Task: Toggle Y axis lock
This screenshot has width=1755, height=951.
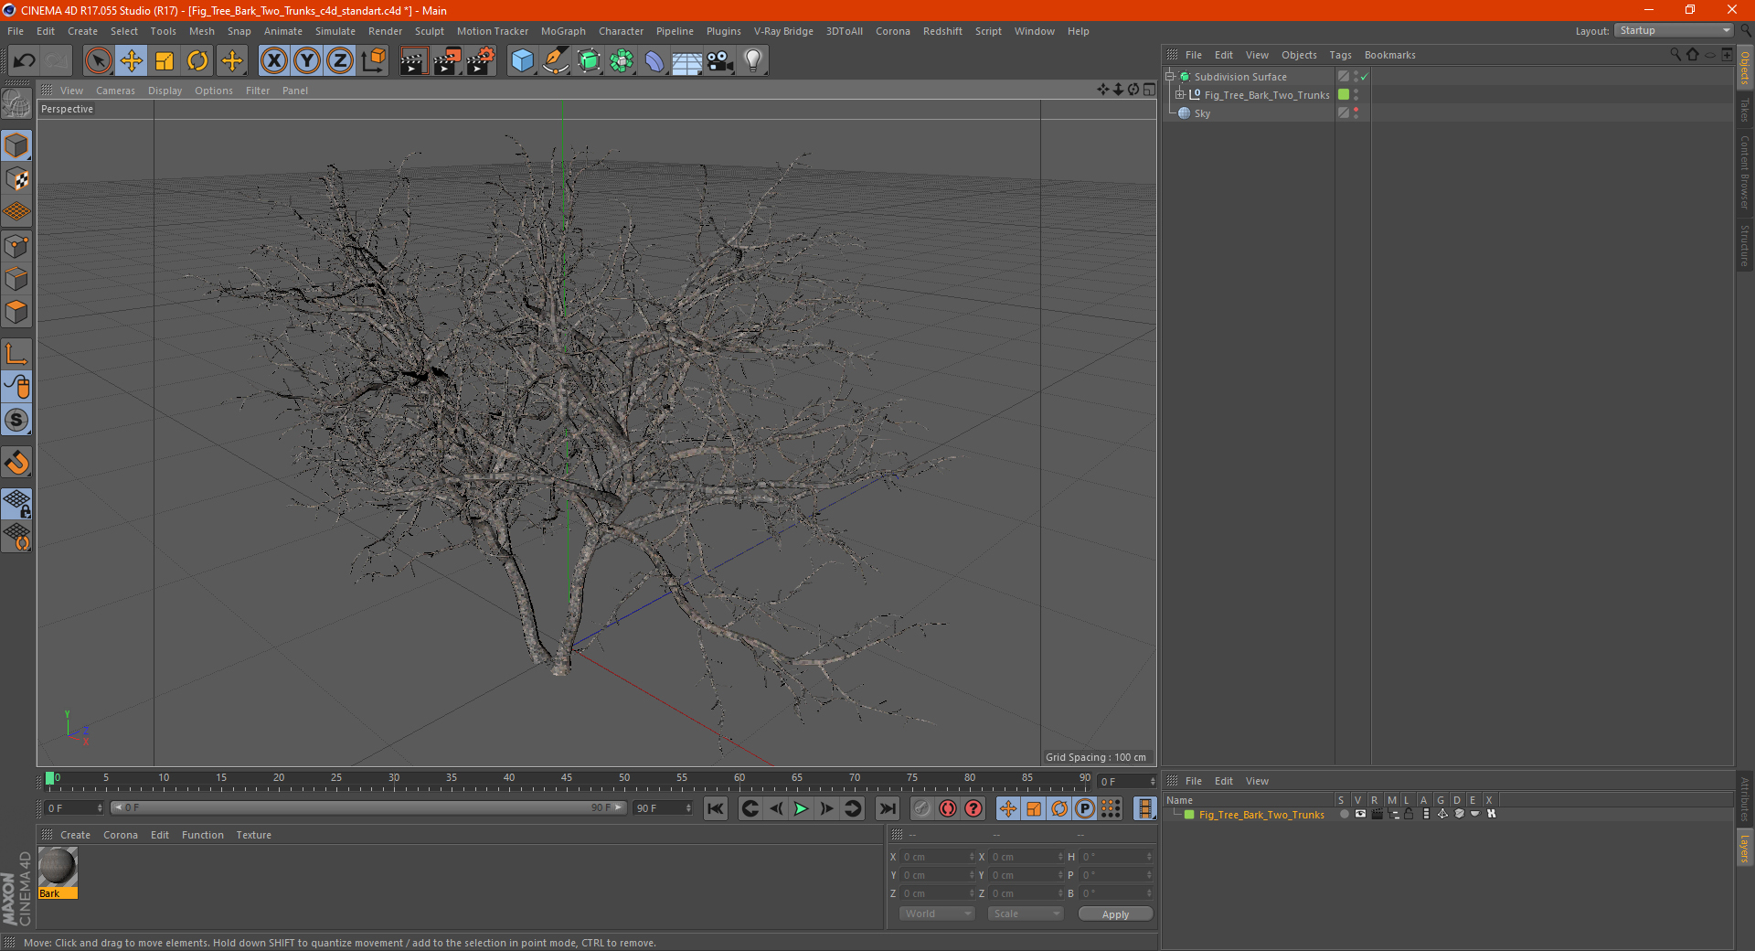Action: click(307, 61)
